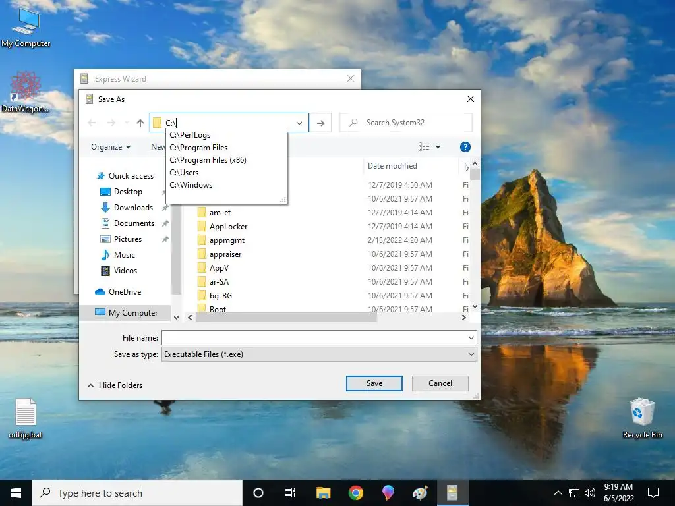Select the AppV folder
This screenshot has height=506, width=675.
213,268
